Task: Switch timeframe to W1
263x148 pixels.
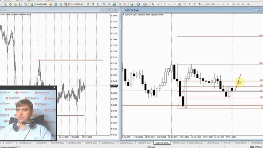Action: point(233,4)
